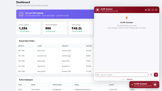
Task: Click the ₹3,500 amount cell
Action: pos(88,61)
